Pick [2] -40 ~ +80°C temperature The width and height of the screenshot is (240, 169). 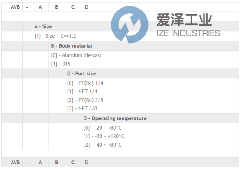pos(103,145)
